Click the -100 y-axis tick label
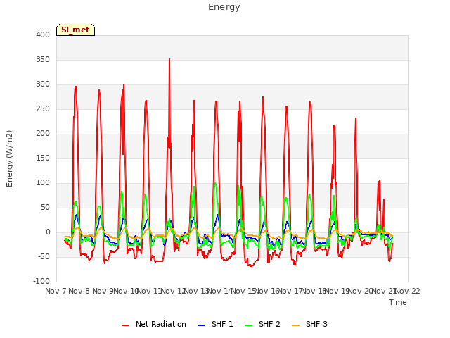Screen dimensions: 450x338 [41, 282]
